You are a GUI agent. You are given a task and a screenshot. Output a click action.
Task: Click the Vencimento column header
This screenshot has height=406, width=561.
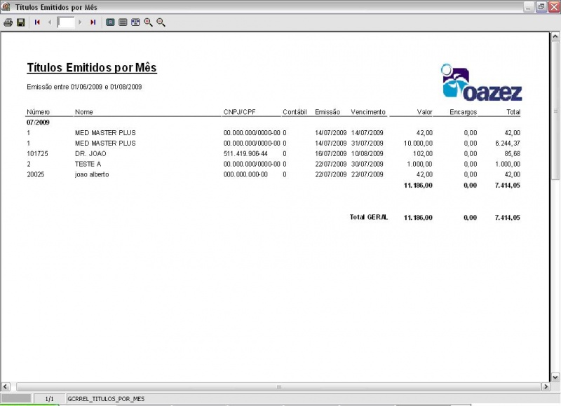click(x=368, y=112)
